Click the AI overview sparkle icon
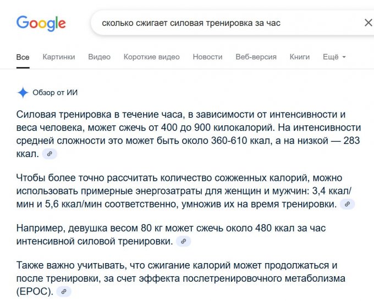This screenshot has height=301, width=374. (x=23, y=92)
